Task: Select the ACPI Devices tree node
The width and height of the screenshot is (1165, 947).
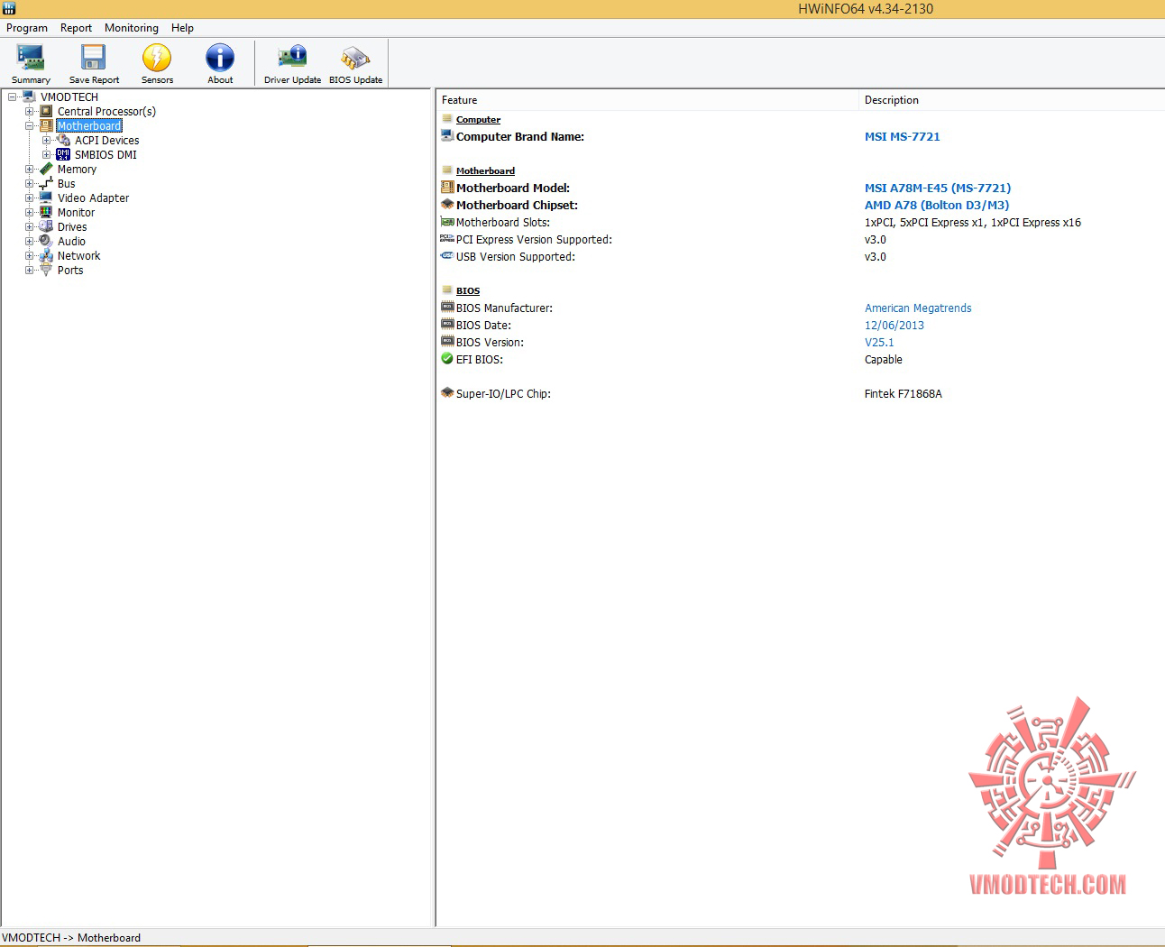Action: pyautogui.click(x=106, y=141)
